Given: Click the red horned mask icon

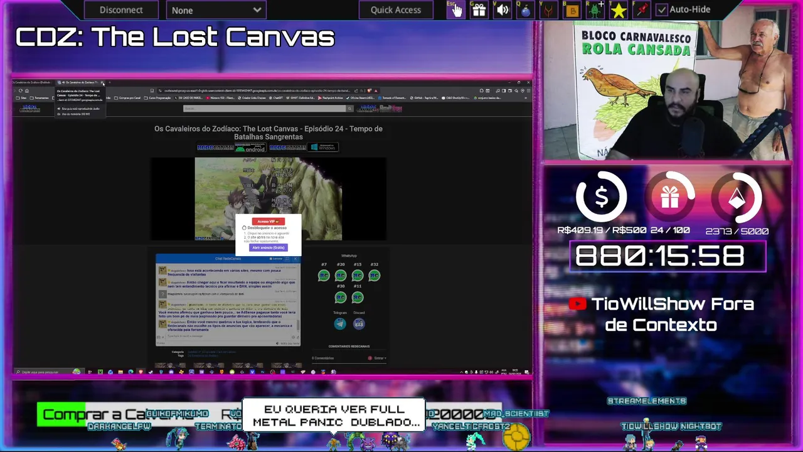Looking at the screenshot, I should pos(548,10).
